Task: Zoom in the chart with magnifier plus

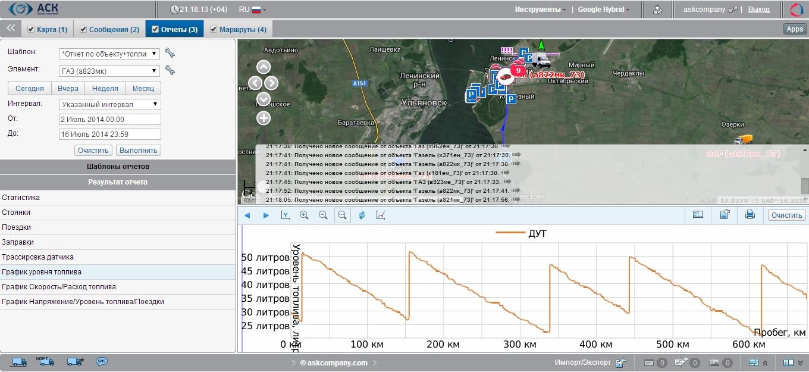Action: (304, 215)
